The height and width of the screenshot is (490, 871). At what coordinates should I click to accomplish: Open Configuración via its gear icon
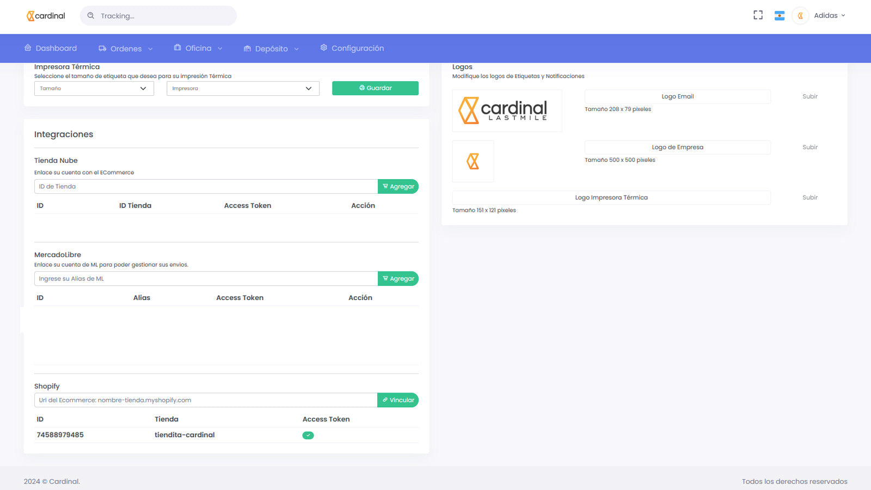[x=323, y=47]
